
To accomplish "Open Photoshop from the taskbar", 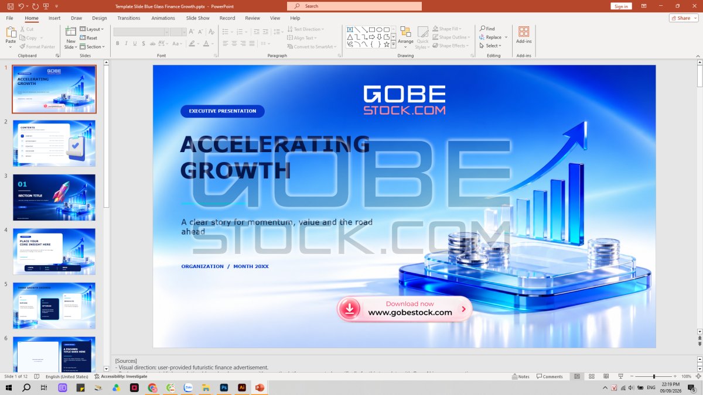I will 223,387.
